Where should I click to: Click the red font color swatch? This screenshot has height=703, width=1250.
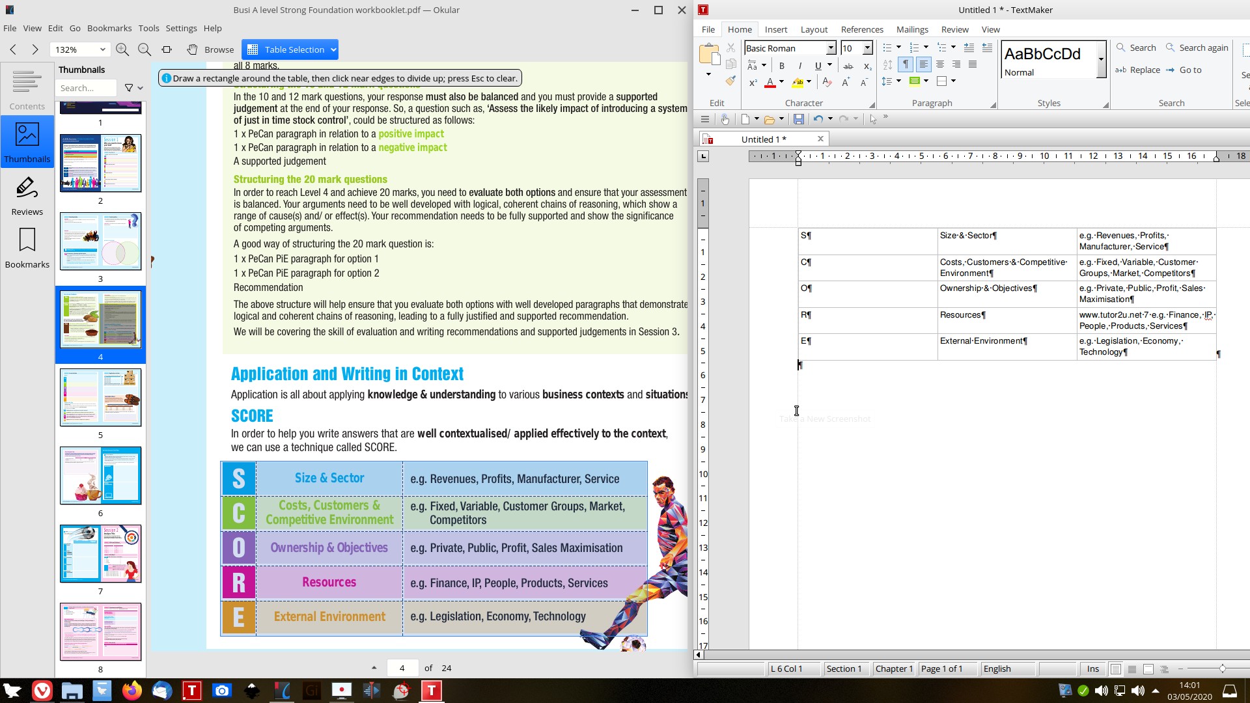pyautogui.click(x=770, y=83)
